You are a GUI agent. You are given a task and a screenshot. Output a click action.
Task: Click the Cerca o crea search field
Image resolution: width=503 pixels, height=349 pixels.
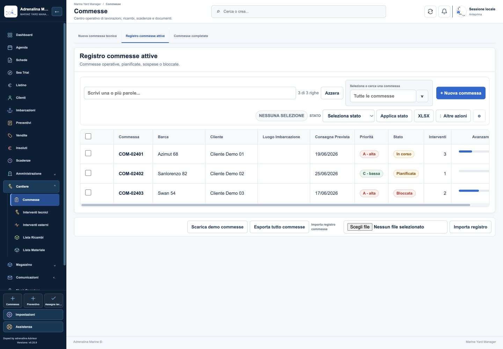(299, 12)
